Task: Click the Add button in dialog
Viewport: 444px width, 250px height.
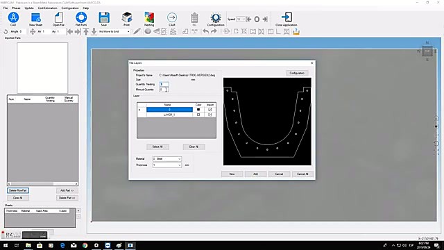Action: 255,174
